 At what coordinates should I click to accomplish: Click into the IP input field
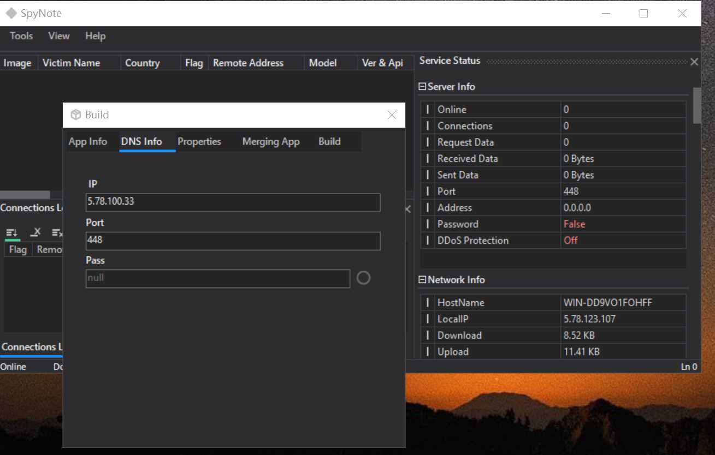233,202
